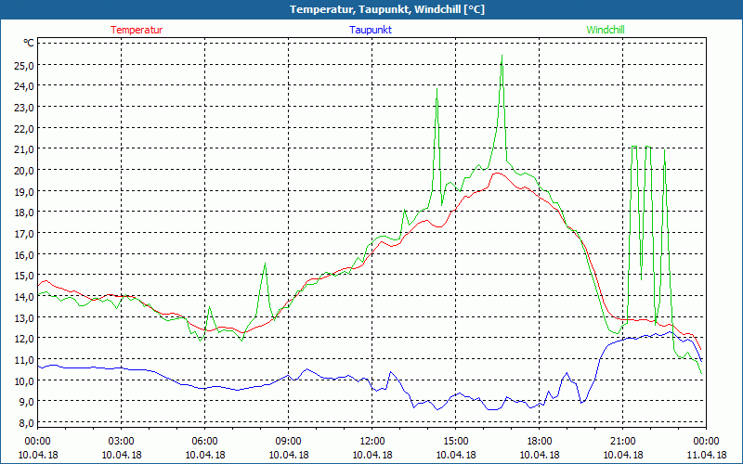
Task: Choose the 09:00 time axis label
Action: [x=288, y=441]
